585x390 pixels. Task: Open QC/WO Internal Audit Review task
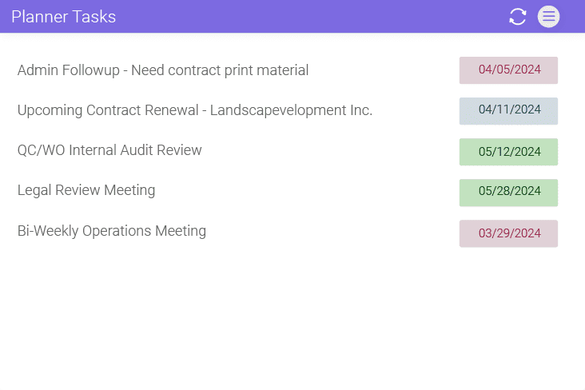(109, 150)
